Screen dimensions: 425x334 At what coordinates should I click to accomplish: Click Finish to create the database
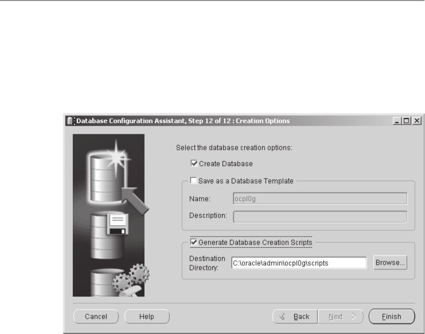tap(392, 317)
